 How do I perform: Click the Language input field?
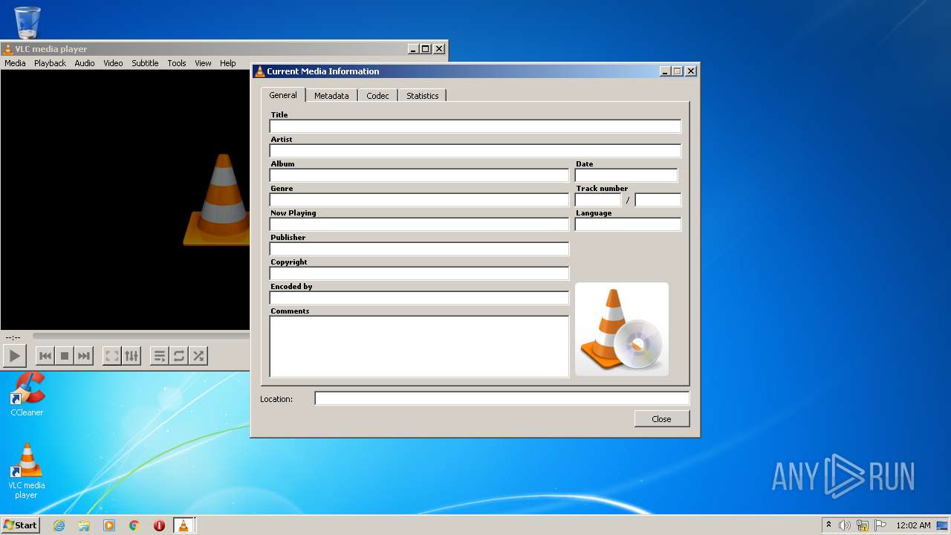(628, 224)
